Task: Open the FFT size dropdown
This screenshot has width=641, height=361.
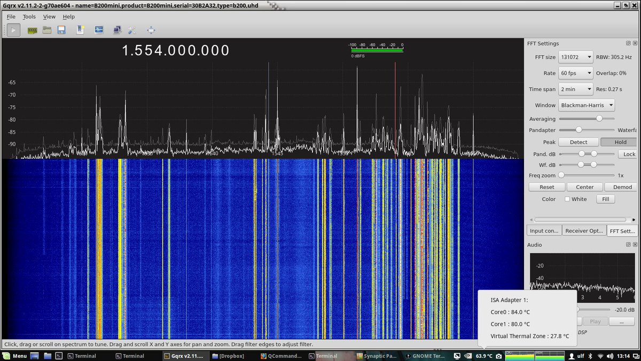Action: coord(576,57)
